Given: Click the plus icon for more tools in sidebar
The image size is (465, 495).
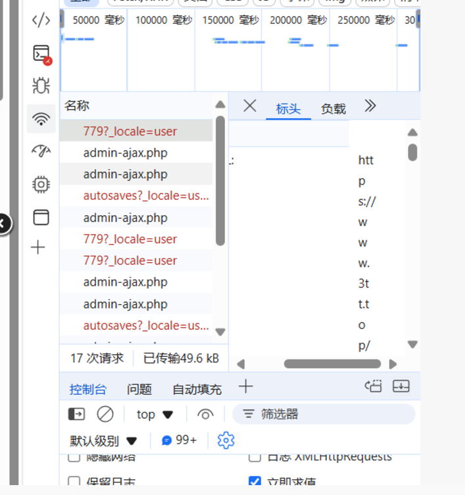Looking at the screenshot, I should pos(38,247).
